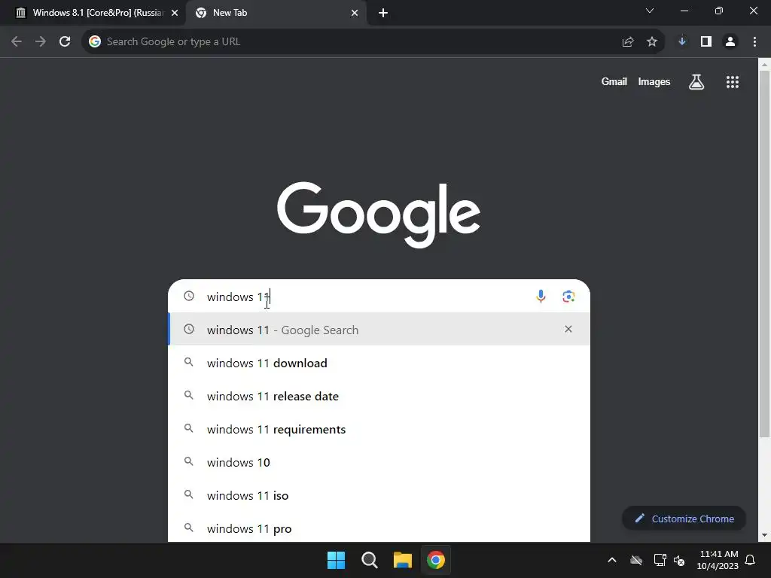Remove the 'windows 11' history suggestion
The image size is (771, 578).
[568, 329]
